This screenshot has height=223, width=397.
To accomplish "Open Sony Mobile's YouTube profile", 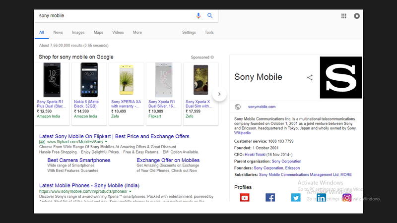I will [245, 198].
